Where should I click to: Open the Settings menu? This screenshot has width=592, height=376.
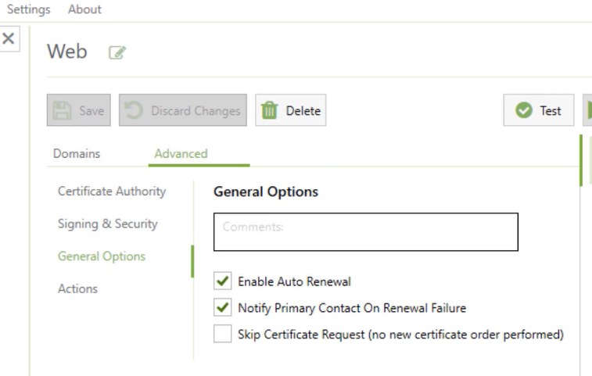pyautogui.click(x=28, y=9)
